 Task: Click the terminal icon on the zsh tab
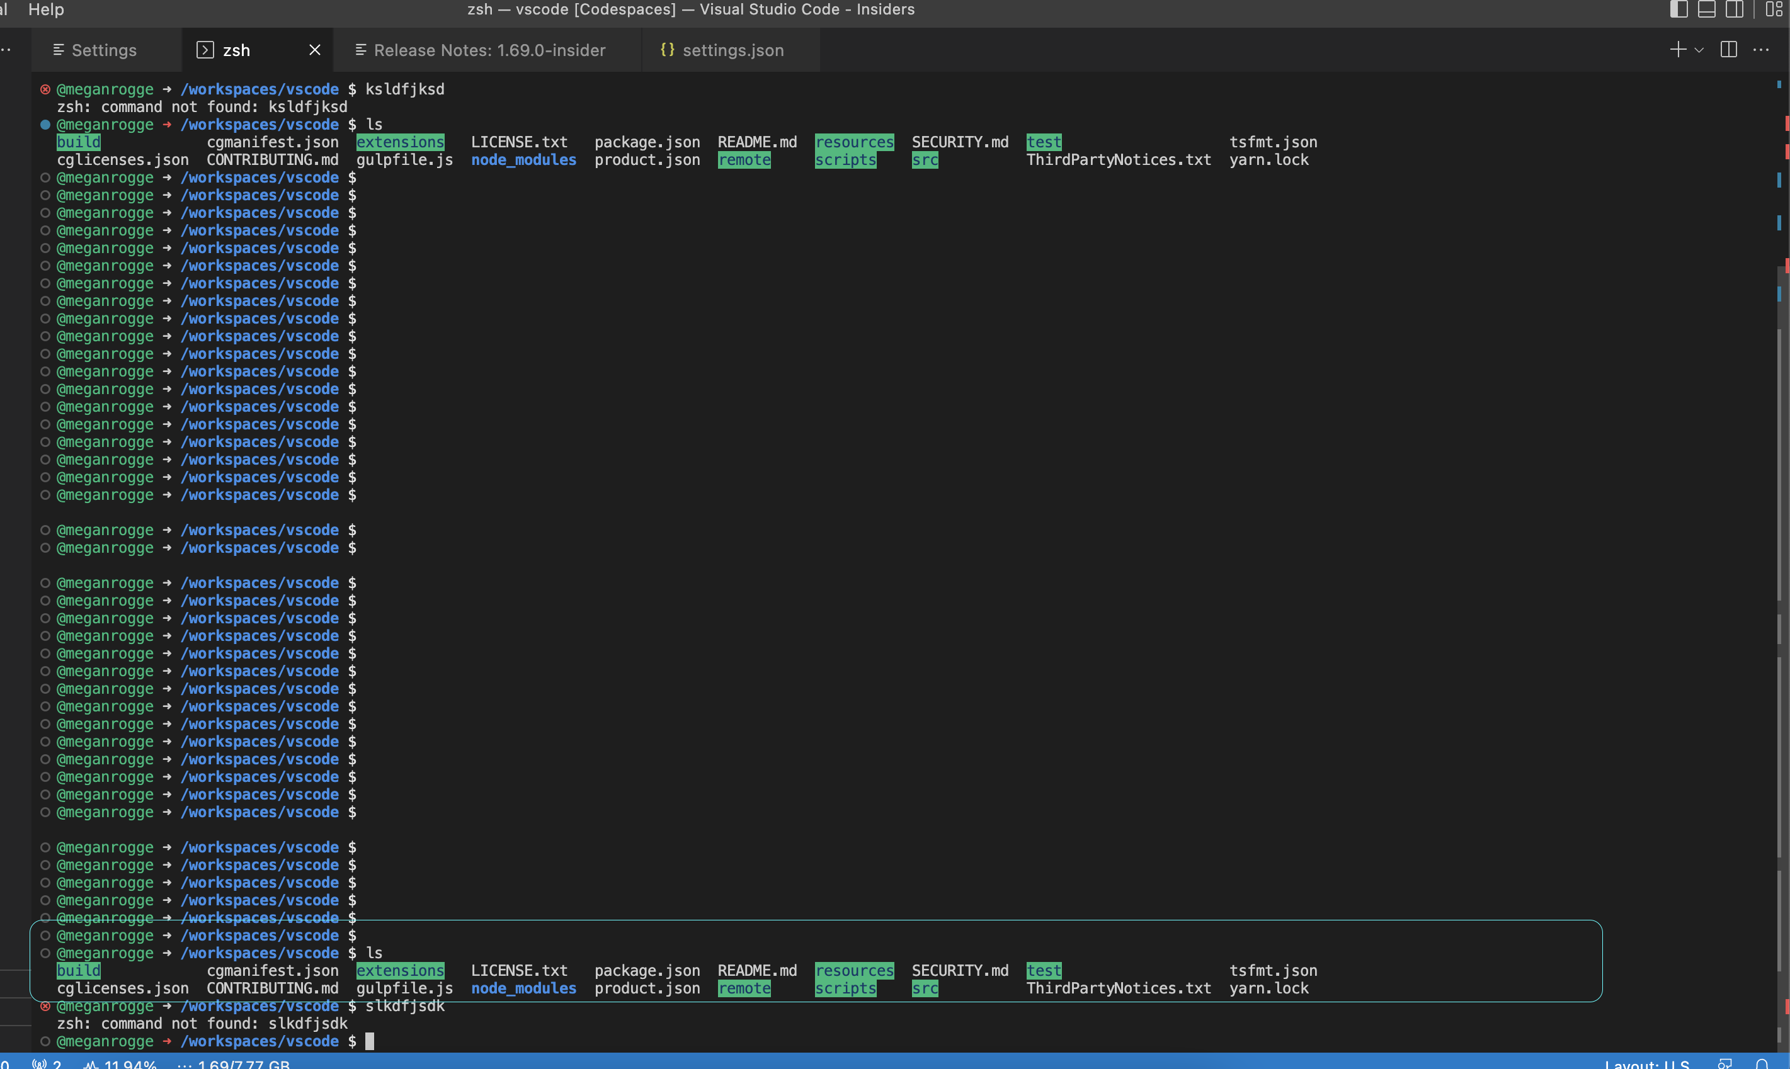[x=205, y=50]
